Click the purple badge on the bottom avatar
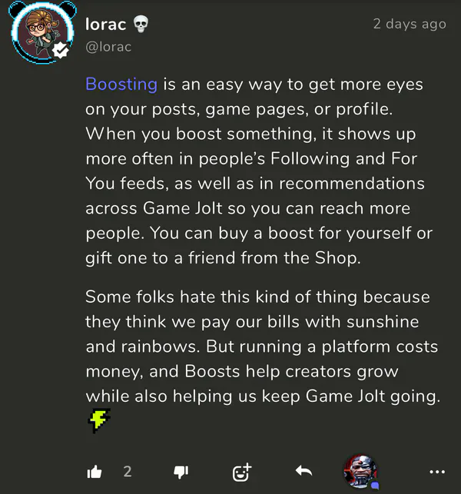The image size is (461, 494). coord(374,485)
